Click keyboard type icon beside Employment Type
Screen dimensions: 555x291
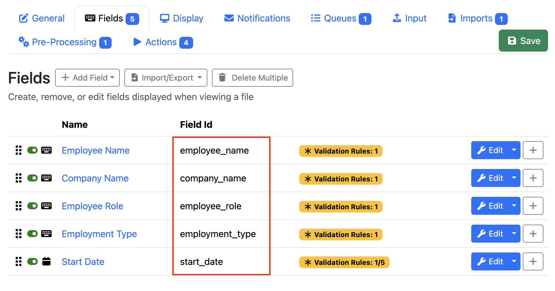click(46, 234)
